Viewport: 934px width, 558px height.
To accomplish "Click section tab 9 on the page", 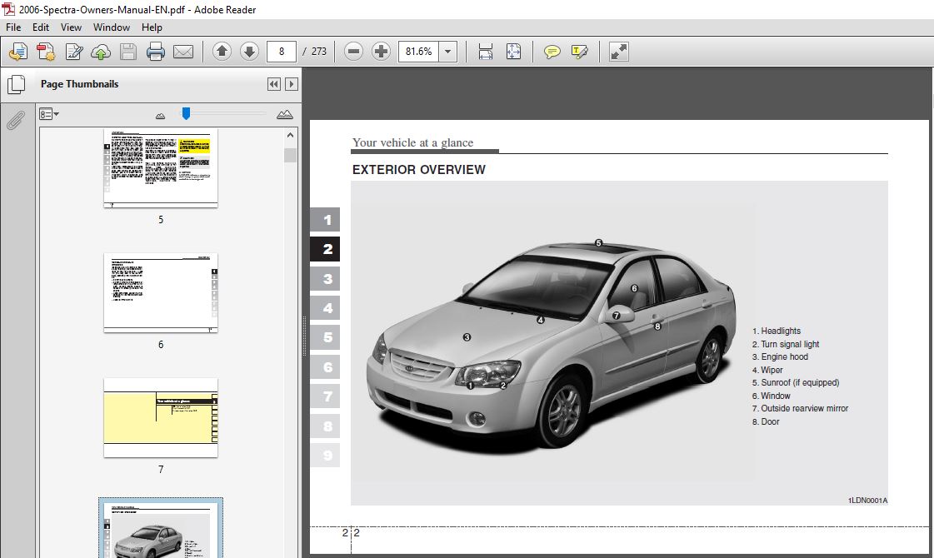I will tap(325, 456).
